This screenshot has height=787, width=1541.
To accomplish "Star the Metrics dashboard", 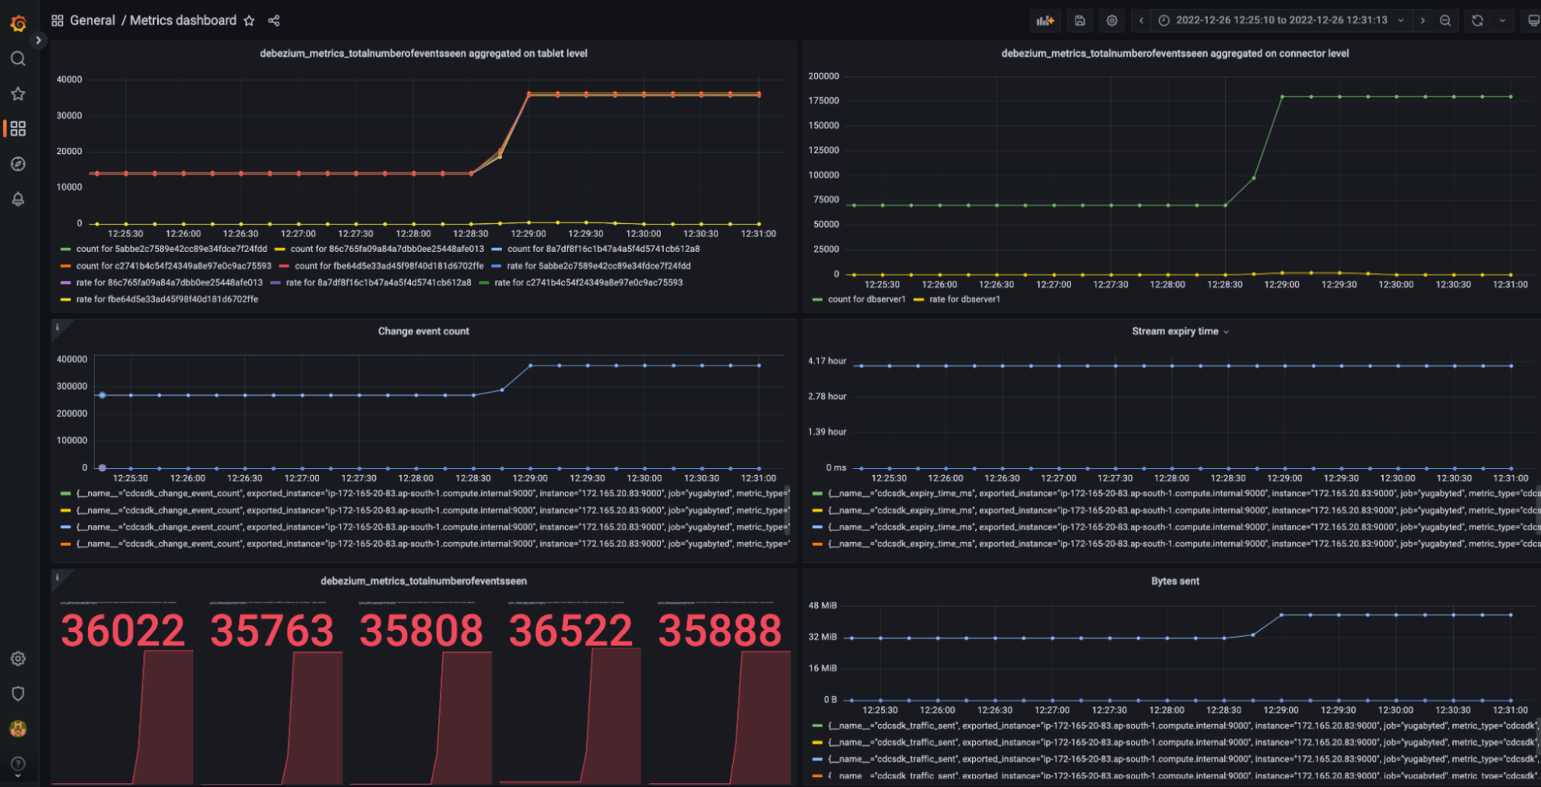I will (248, 20).
